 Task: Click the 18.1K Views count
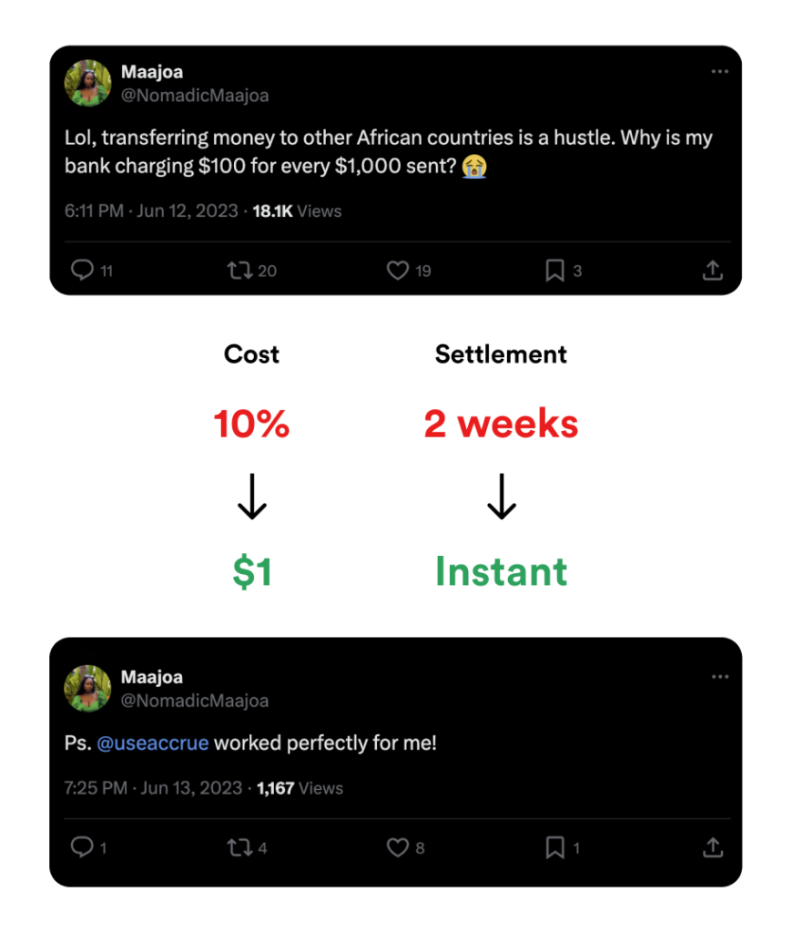[x=297, y=211]
